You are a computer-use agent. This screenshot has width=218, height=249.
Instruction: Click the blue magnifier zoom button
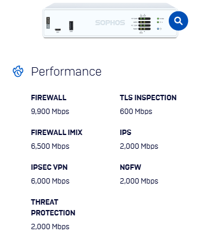(x=178, y=21)
